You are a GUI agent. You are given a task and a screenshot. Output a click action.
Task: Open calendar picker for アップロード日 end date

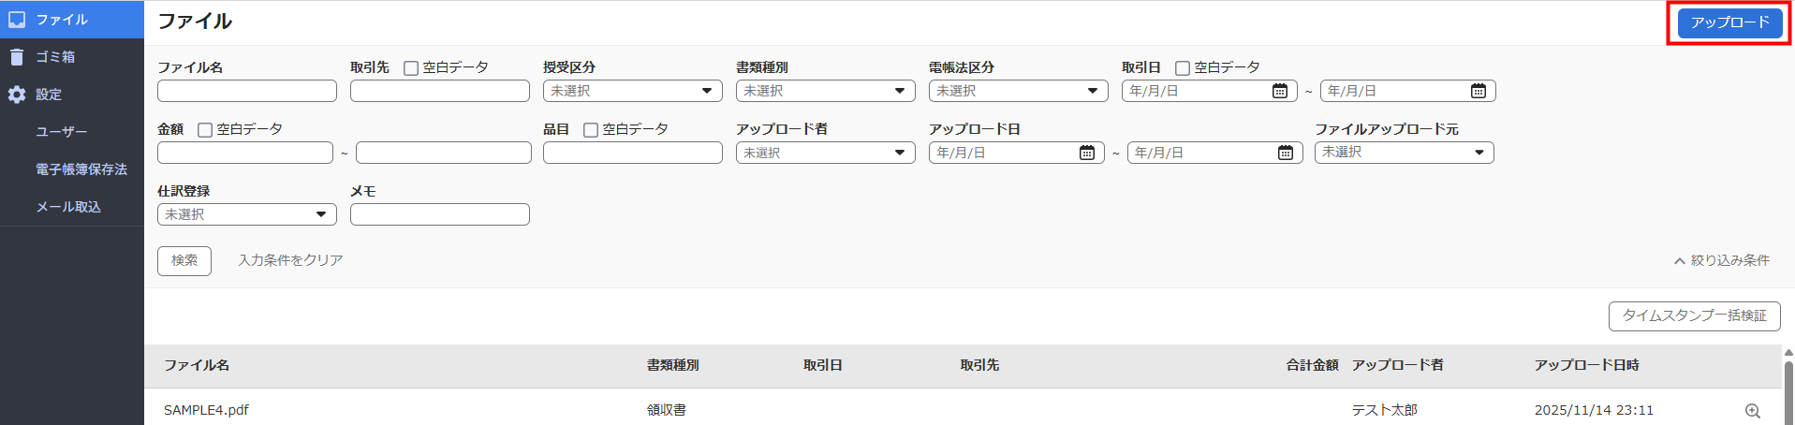point(1285,153)
